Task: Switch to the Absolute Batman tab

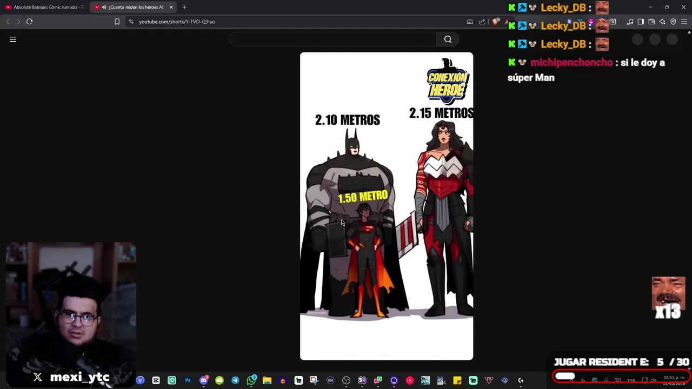Action: (44, 7)
